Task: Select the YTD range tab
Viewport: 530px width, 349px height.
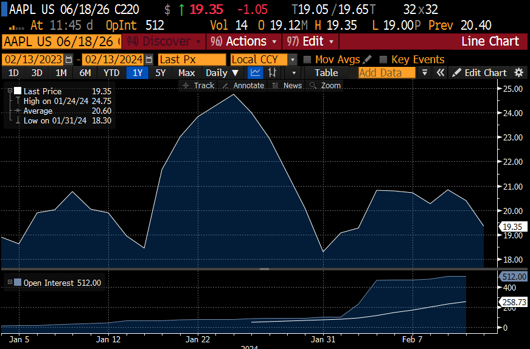Action: coord(111,72)
